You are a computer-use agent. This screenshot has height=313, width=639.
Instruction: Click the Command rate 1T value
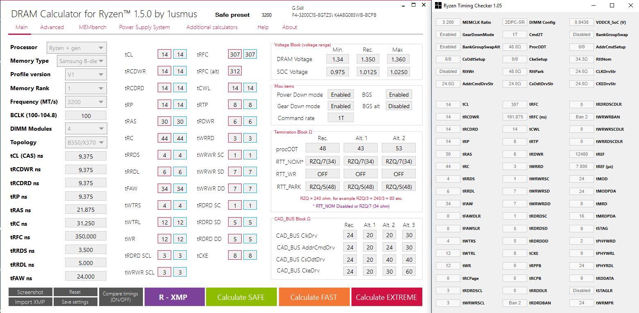(x=341, y=118)
